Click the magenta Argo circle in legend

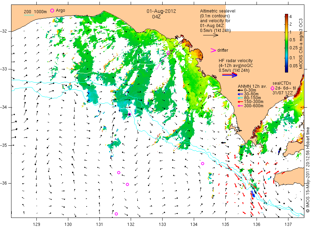click(x=52, y=10)
